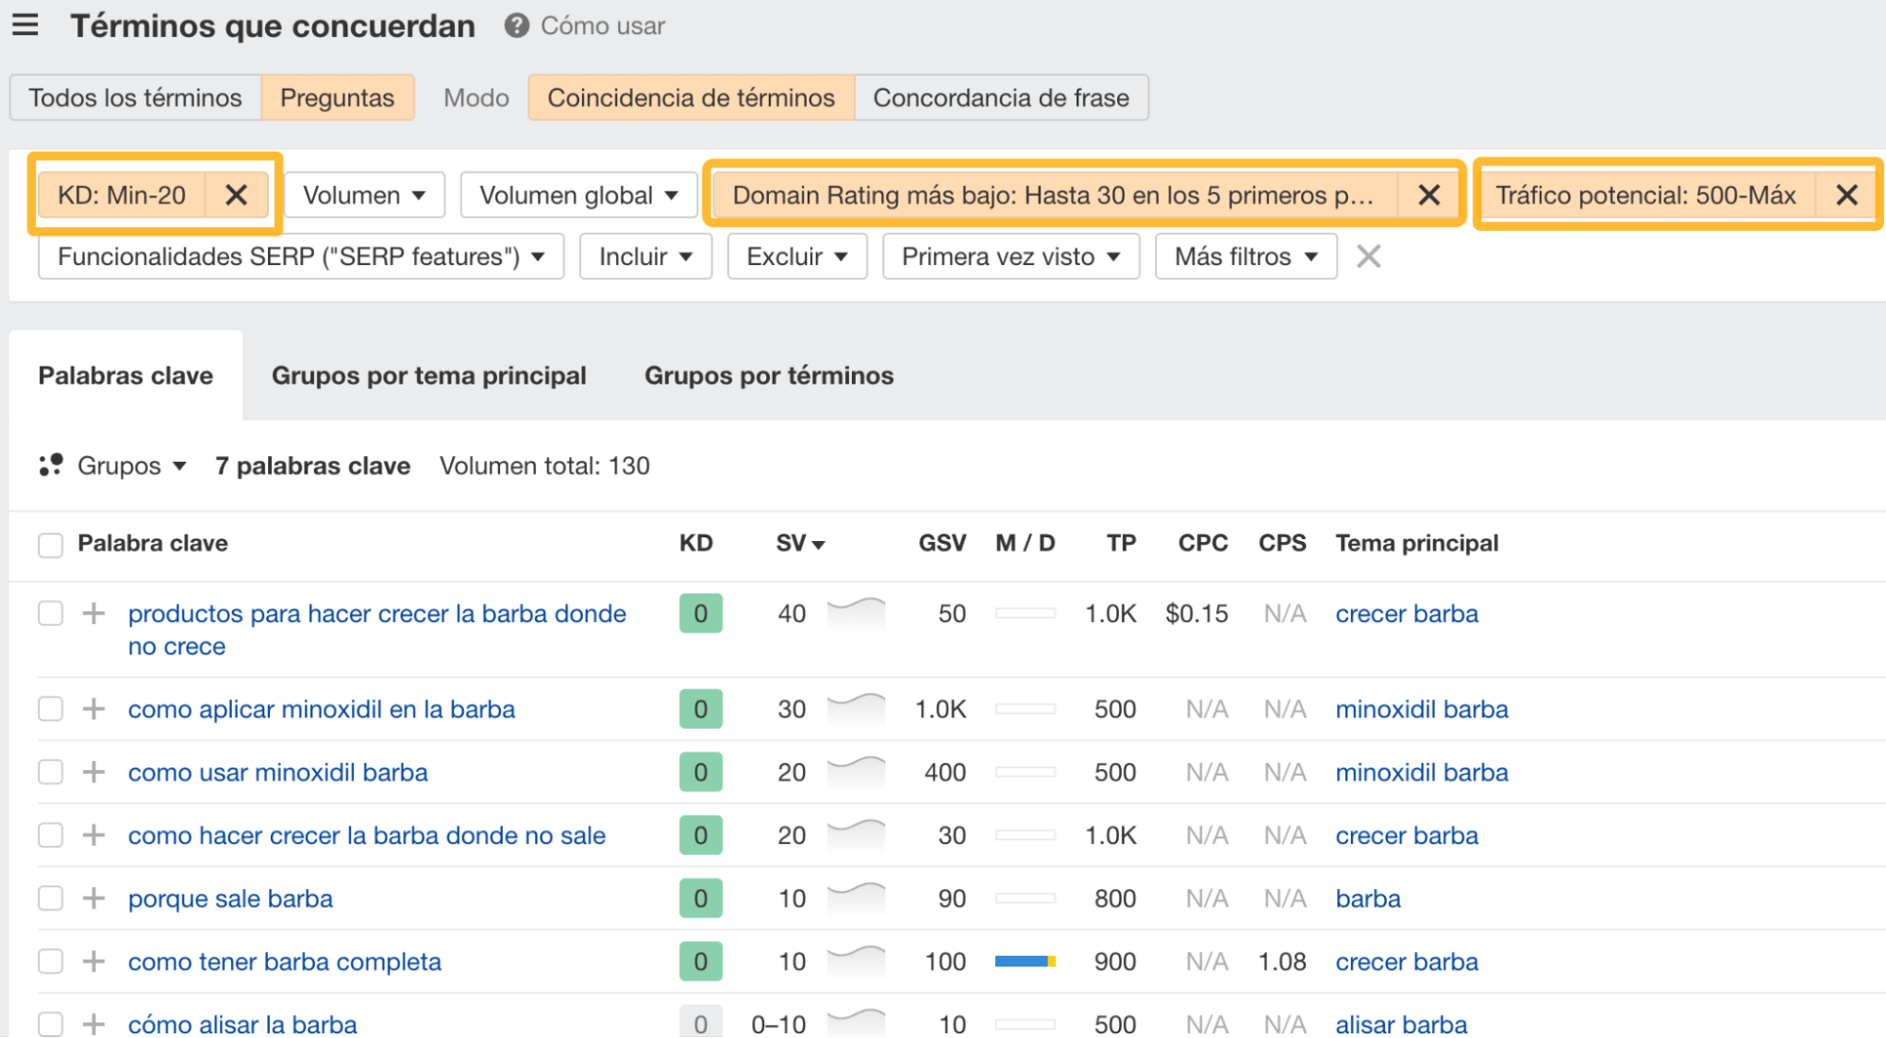Viewport: 1886px width, 1038px height.
Task: Open the Más filtros dropdown
Action: coord(1244,256)
